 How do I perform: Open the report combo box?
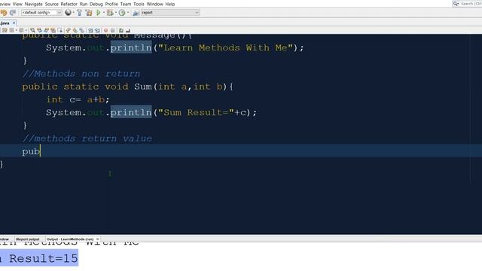click(x=170, y=13)
